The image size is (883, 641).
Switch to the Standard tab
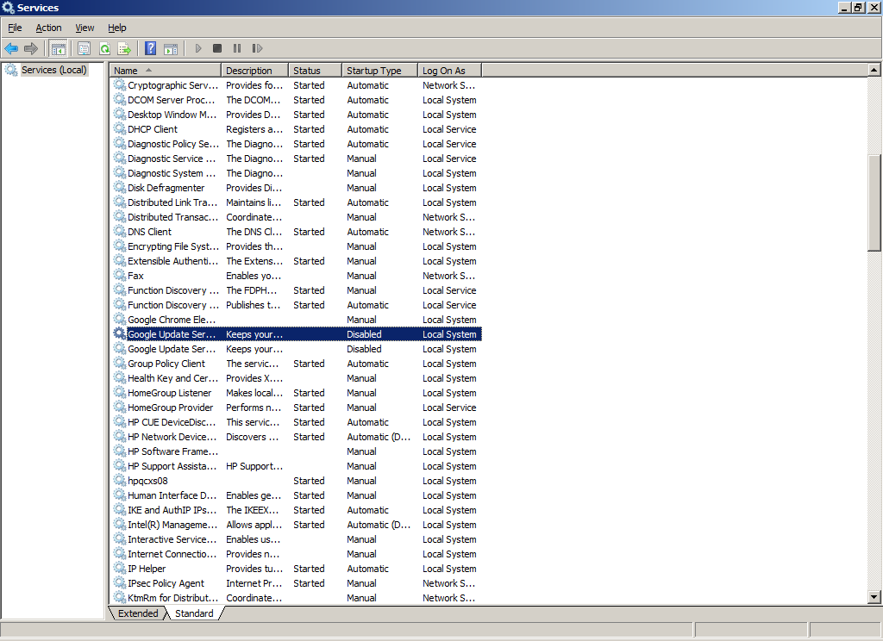pos(194,613)
